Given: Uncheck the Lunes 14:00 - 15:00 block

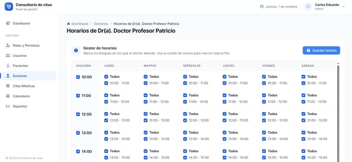Looking at the screenshot, I should (106, 158).
